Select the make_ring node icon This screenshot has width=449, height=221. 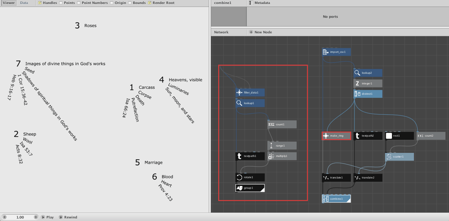coord(326,136)
